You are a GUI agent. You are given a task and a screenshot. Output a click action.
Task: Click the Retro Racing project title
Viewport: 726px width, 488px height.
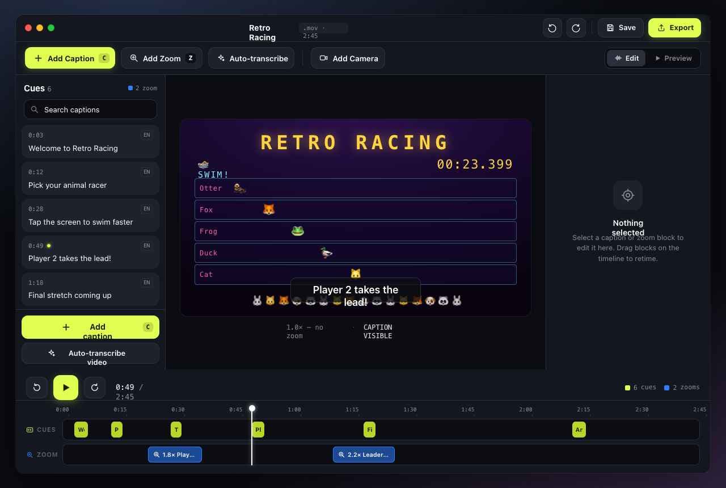point(262,32)
